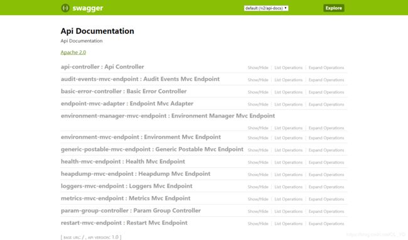Expand Operations for environment-mvc-endpoint
Viewport: 408px width, 240px height.
coord(326,138)
